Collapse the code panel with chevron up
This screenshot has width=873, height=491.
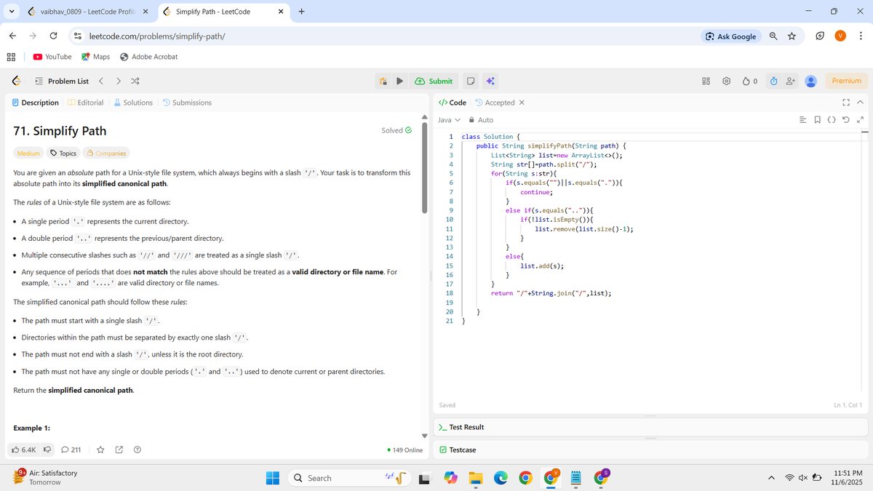pyautogui.click(x=859, y=103)
